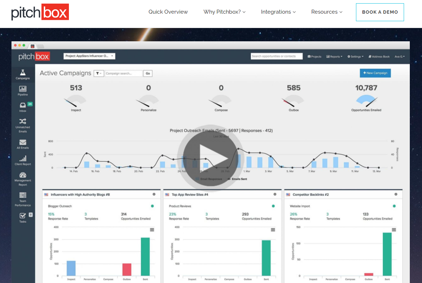Open the campaign filter funnel dropdown

[99, 73]
